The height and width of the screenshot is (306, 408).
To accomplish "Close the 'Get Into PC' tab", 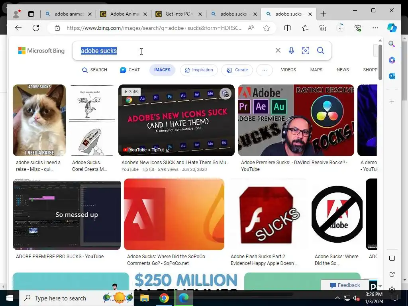I will [200, 14].
